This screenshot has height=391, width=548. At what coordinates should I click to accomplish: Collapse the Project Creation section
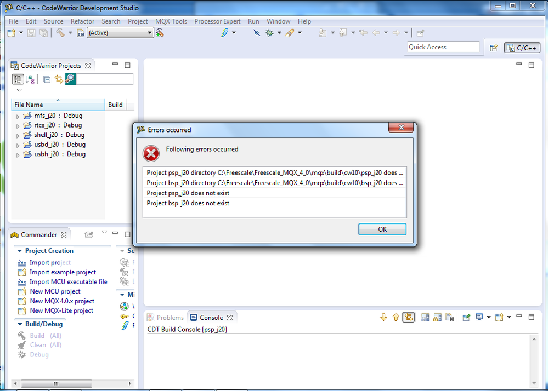tap(20, 251)
